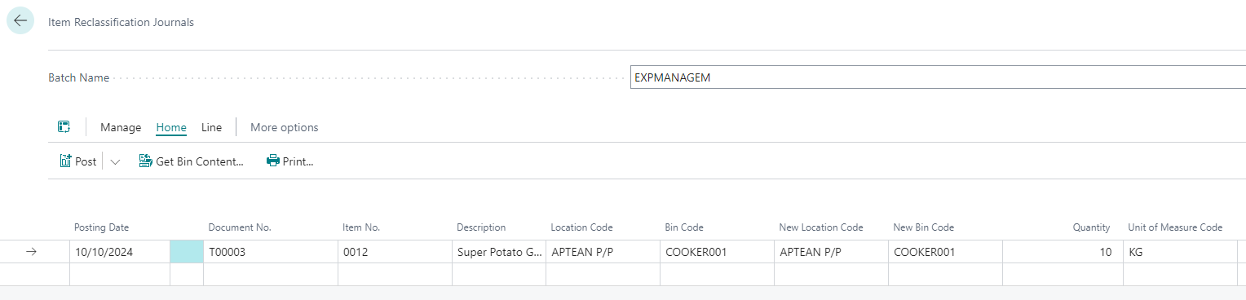Expand the Post dropdown arrow
The image size is (1246, 300).
pos(115,161)
